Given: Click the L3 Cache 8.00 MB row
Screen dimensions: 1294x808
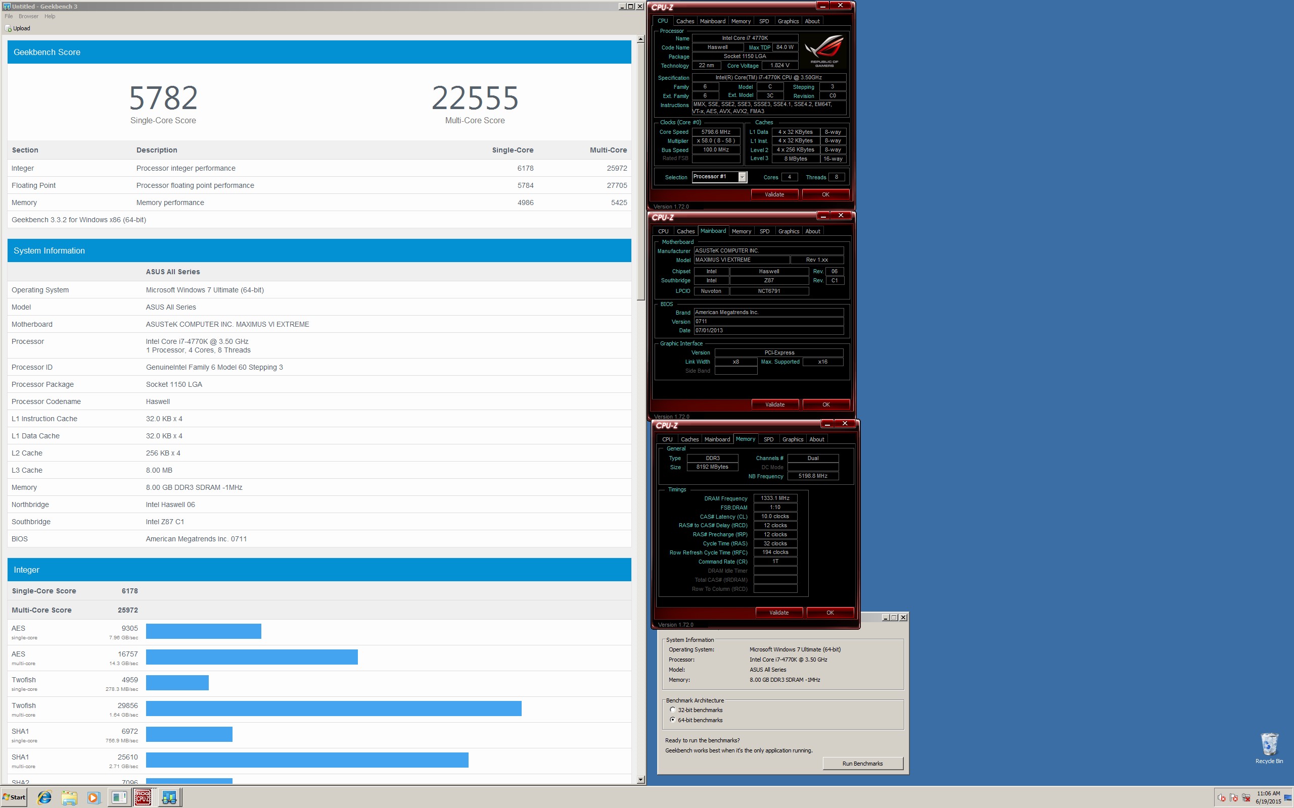Looking at the screenshot, I should [x=319, y=470].
